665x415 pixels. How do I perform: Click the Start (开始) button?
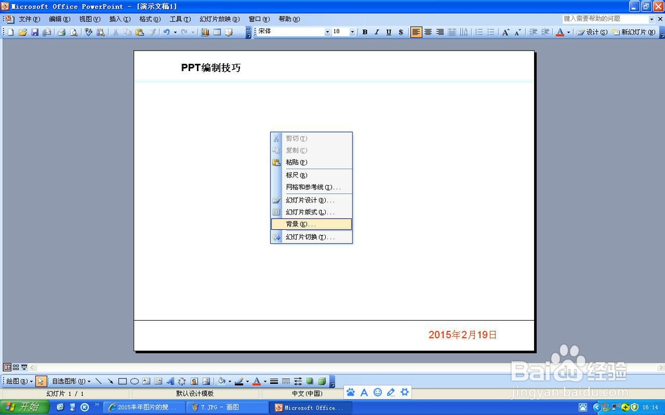(25, 408)
